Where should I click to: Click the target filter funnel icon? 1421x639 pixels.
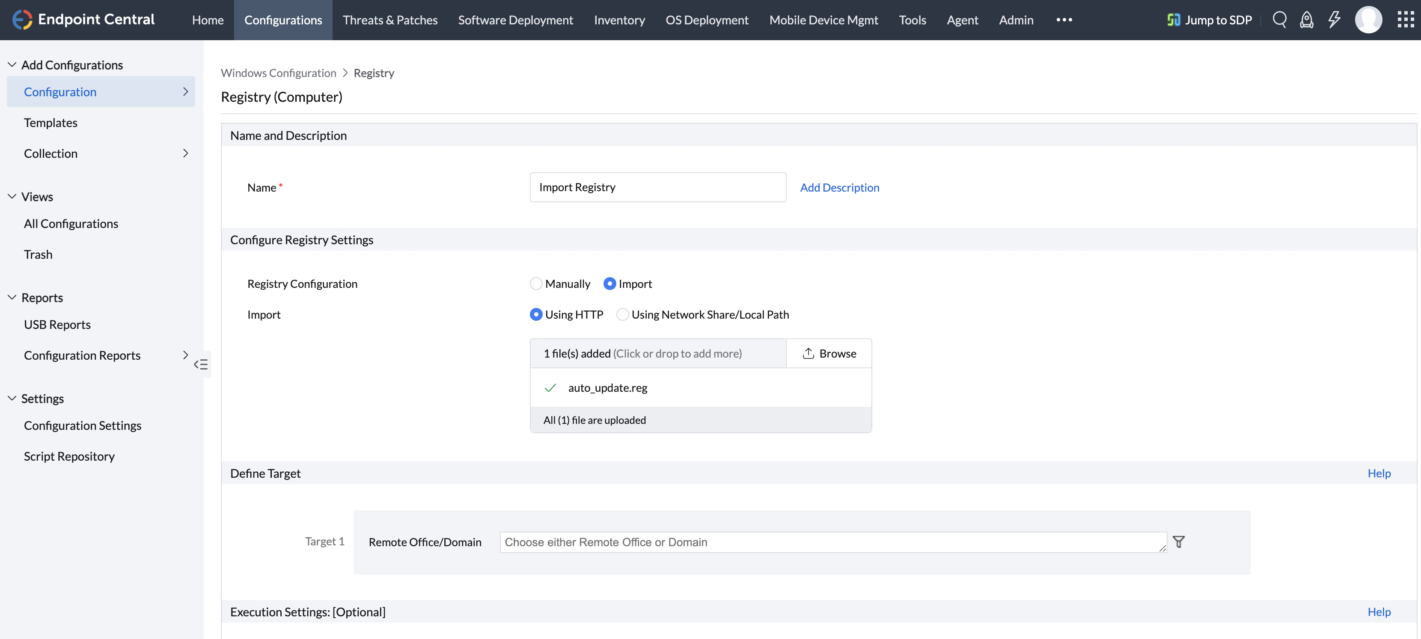pos(1178,542)
